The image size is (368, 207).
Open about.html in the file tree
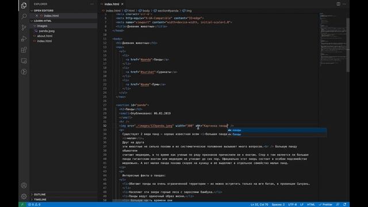point(45,36)
